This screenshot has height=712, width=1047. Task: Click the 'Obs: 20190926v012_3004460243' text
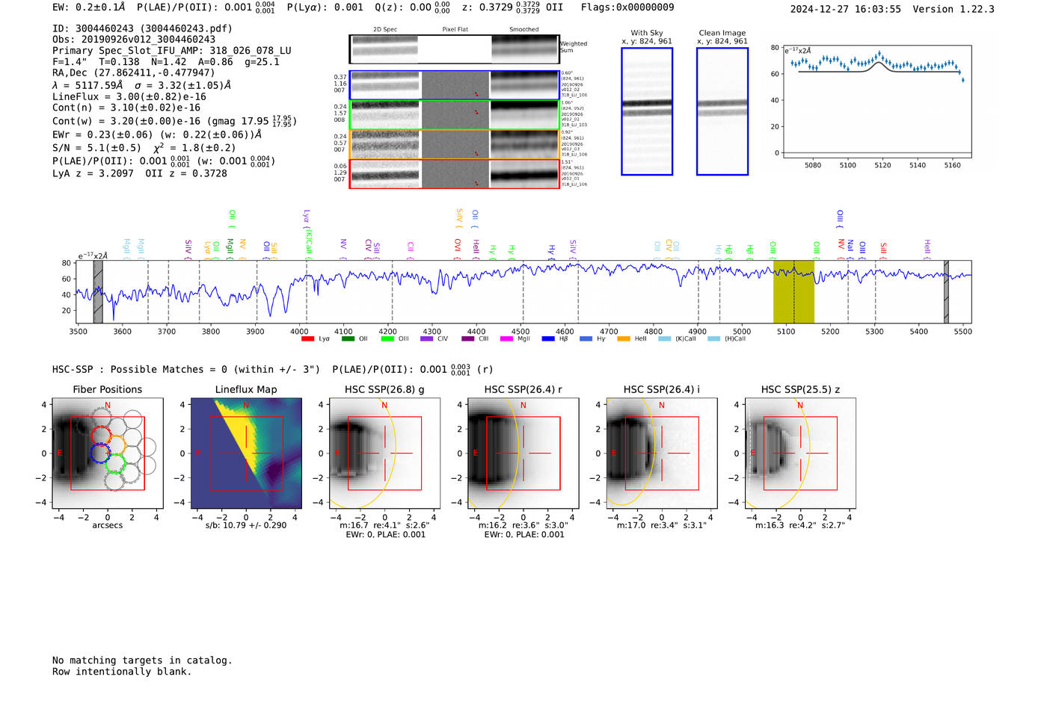(x=134, y=40)
